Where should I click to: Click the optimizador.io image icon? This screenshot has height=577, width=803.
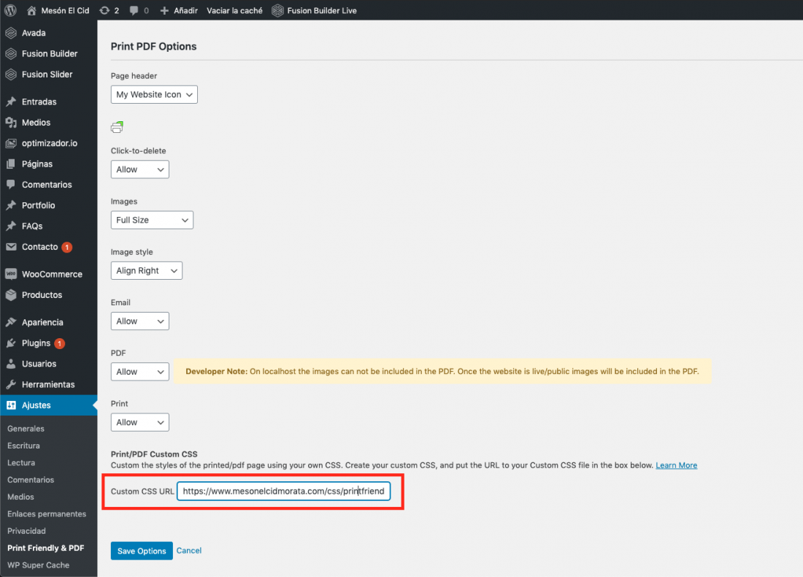click(x=11, y=143)
